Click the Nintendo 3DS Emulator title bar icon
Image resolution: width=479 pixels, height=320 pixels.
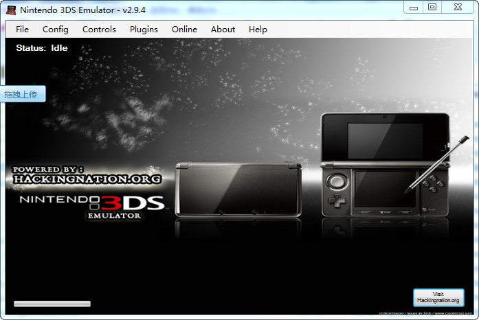[11, 10]
